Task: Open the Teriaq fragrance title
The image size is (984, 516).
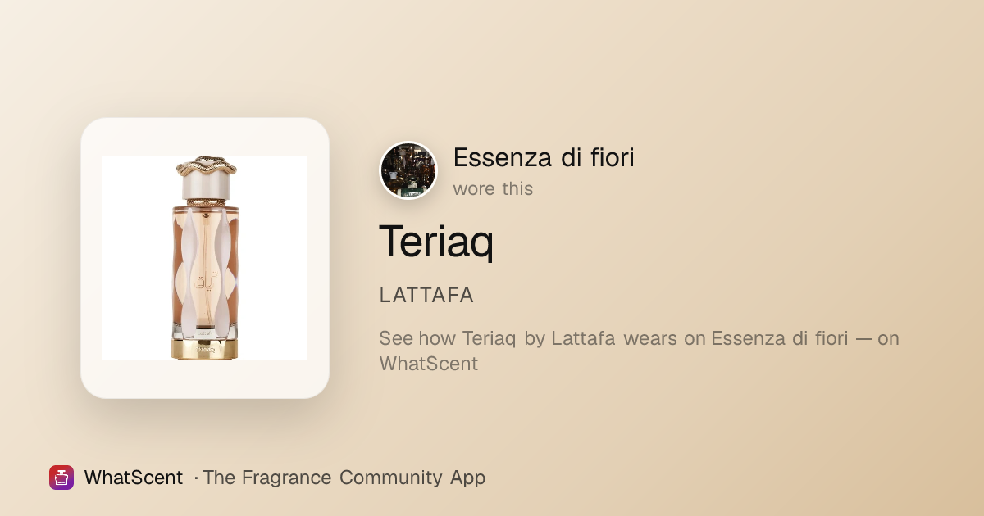Action: pyautogui.click(x=436, y=242)
